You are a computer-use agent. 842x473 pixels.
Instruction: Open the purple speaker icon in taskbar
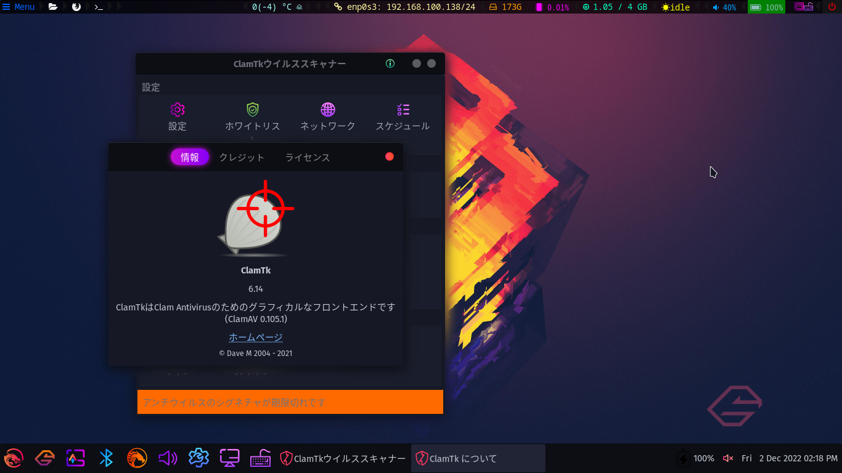tap(168, 458)
